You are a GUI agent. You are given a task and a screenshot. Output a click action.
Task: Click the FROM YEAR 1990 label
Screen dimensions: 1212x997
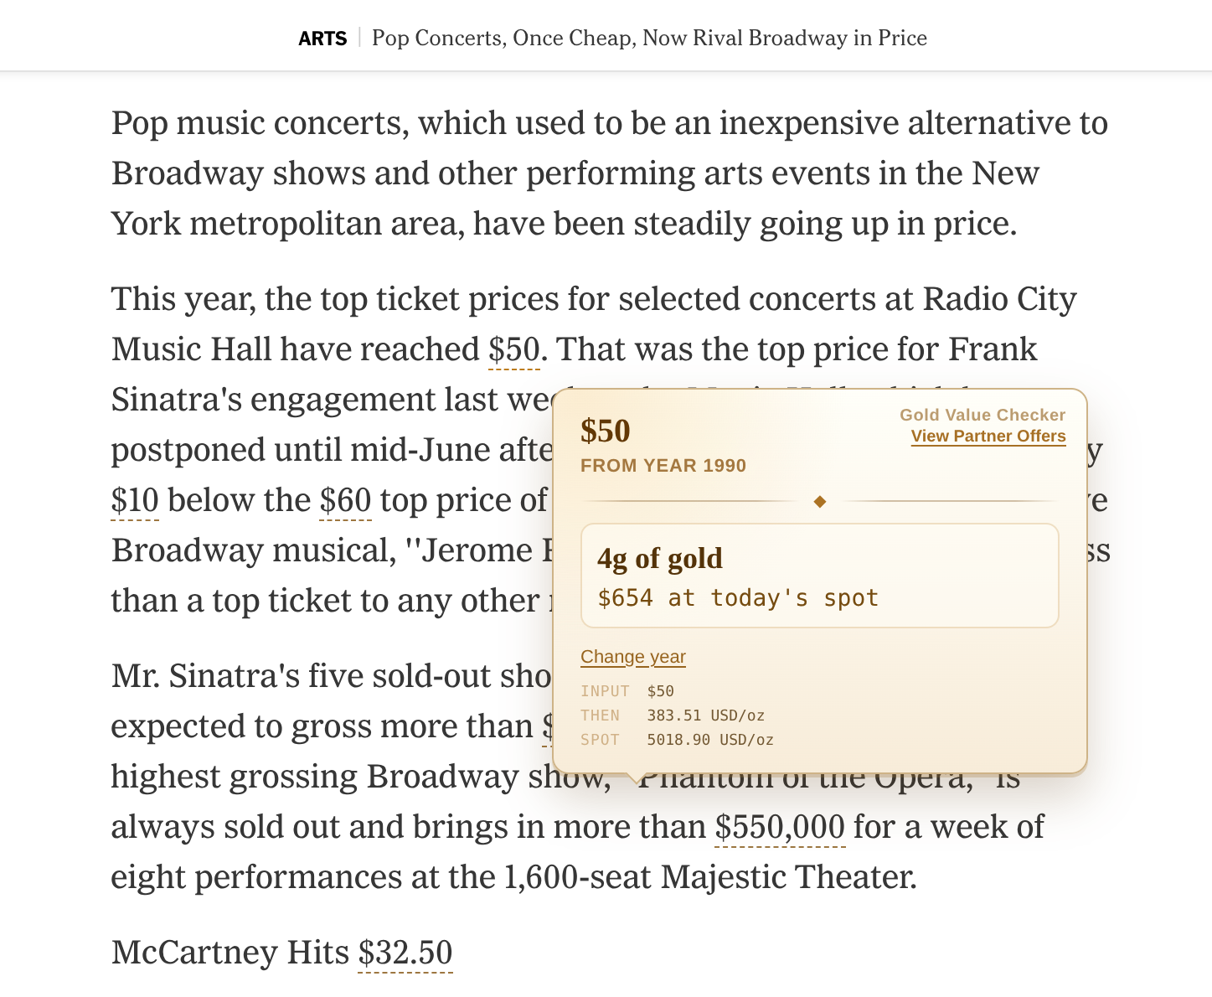(x=663, y=466)
